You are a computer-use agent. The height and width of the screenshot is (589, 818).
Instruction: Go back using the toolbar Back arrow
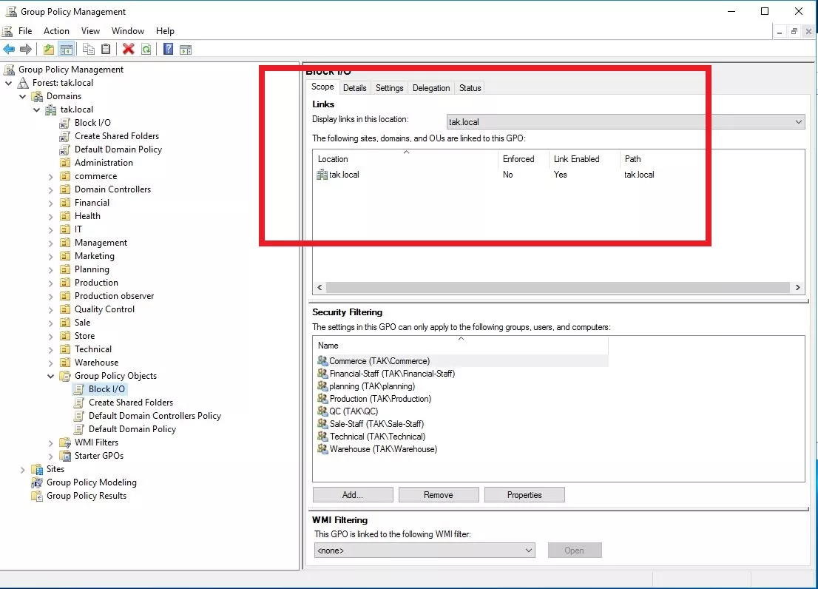click(x=9, y=50)
